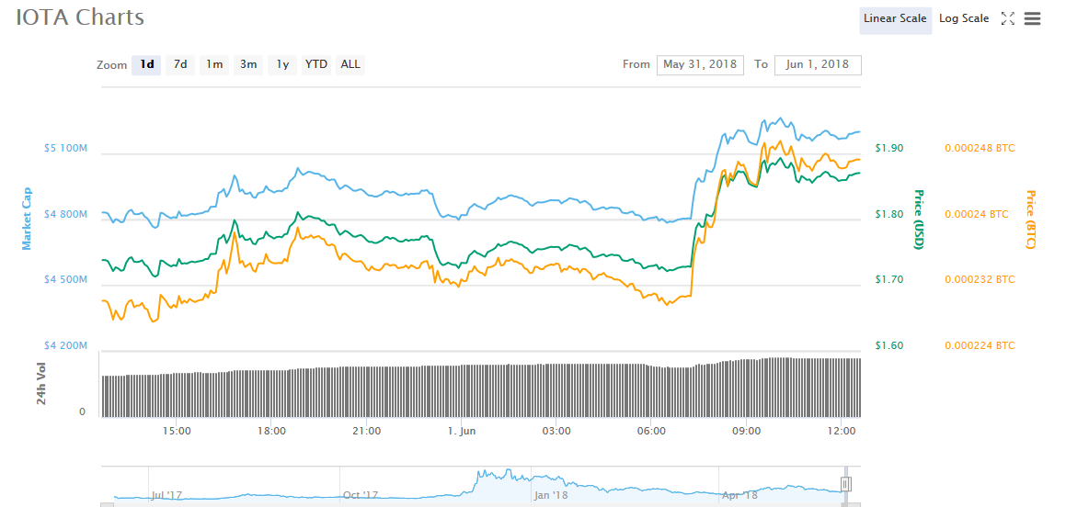Select the 1m zoom range

214,64
